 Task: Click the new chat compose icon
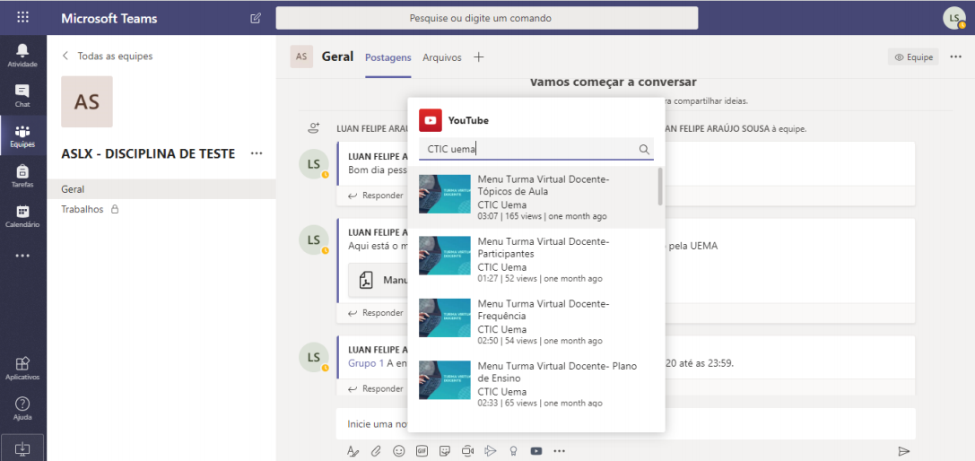tap(256, 18)
